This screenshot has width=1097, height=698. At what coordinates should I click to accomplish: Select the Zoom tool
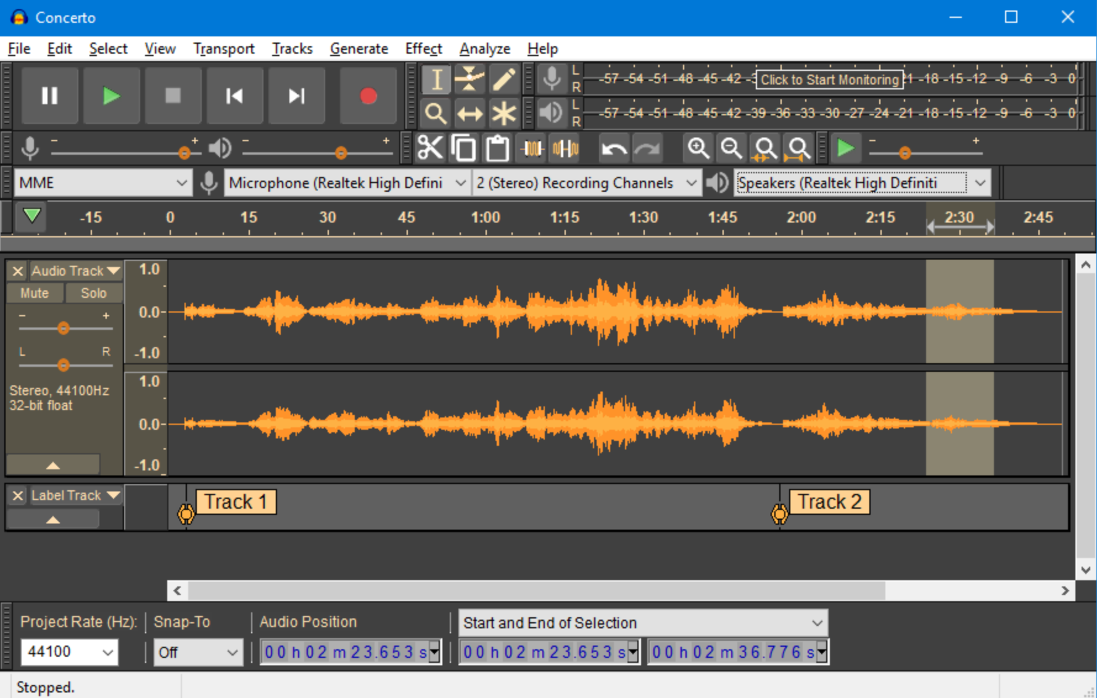(x=435, y=113)
